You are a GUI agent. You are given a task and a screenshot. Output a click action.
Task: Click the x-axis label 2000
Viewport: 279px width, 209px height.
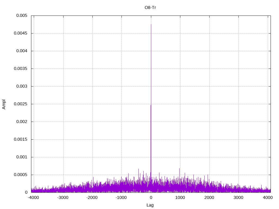(x=209, y=198)
